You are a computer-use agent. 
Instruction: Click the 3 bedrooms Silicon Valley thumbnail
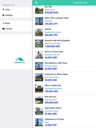click(x=39, y=77)
